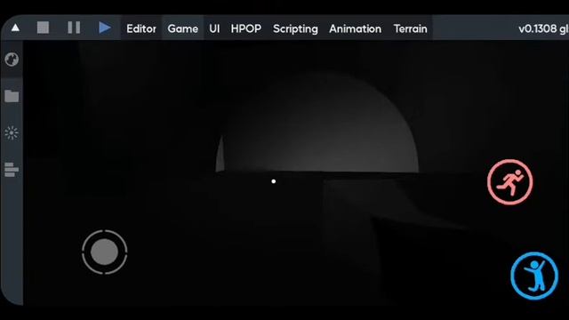Open the UI tab
The width and height of the screenshot is (569, 320).
tap(214, 28)
